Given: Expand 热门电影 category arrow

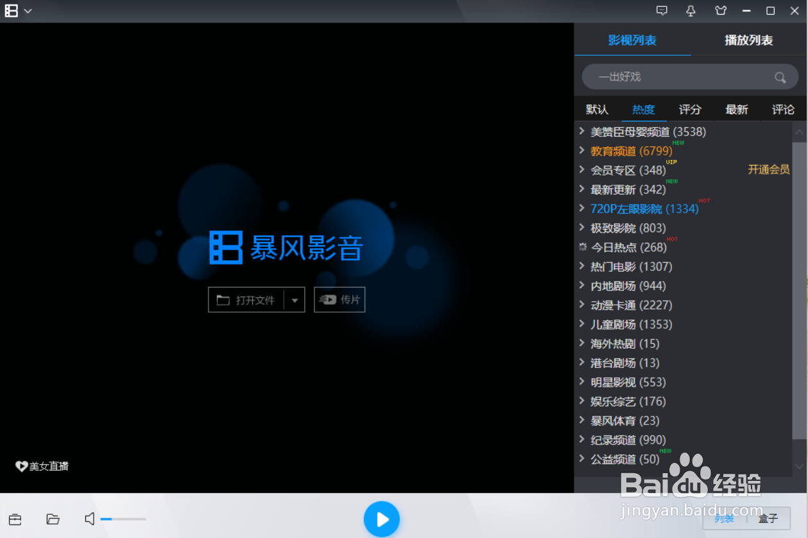Looking at the screenshot, I should [581, 266].
